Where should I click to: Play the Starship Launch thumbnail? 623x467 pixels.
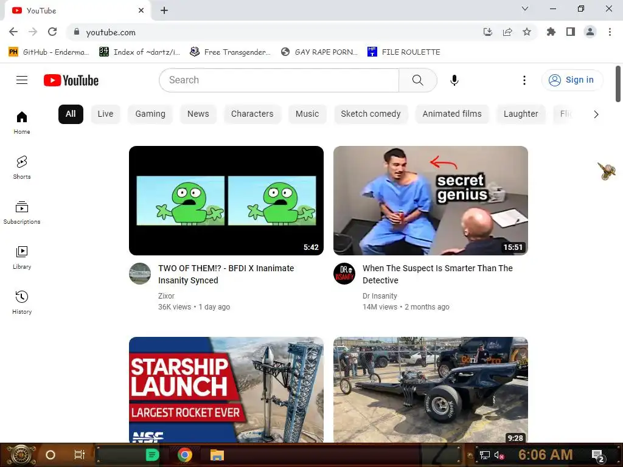coord(226,390)
